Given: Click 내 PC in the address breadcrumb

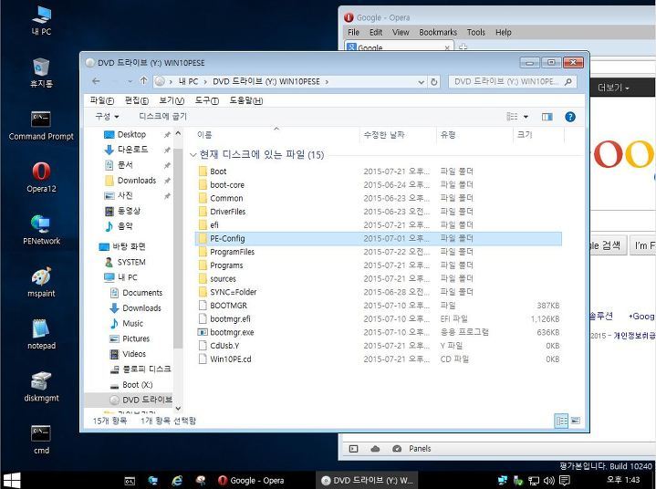Looking at the screenshot, I should [188, 81].
